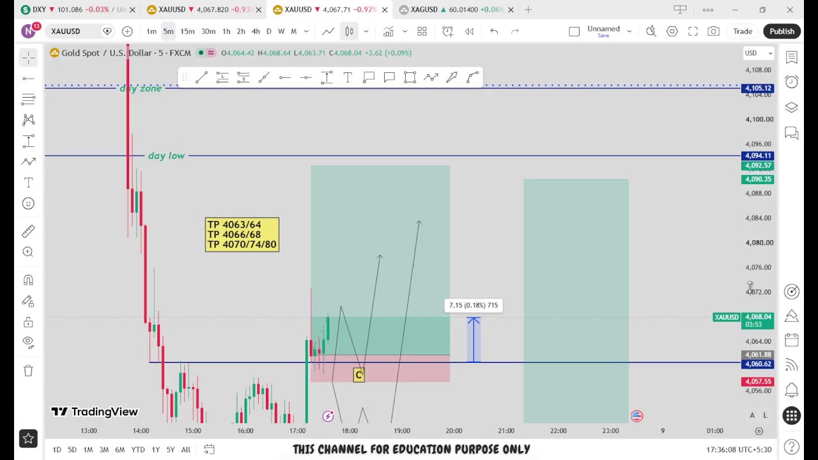Switch to the 15m timeframe
This screenshot has width=818, height=460.
pyautogui.click(x=187, y=31)
